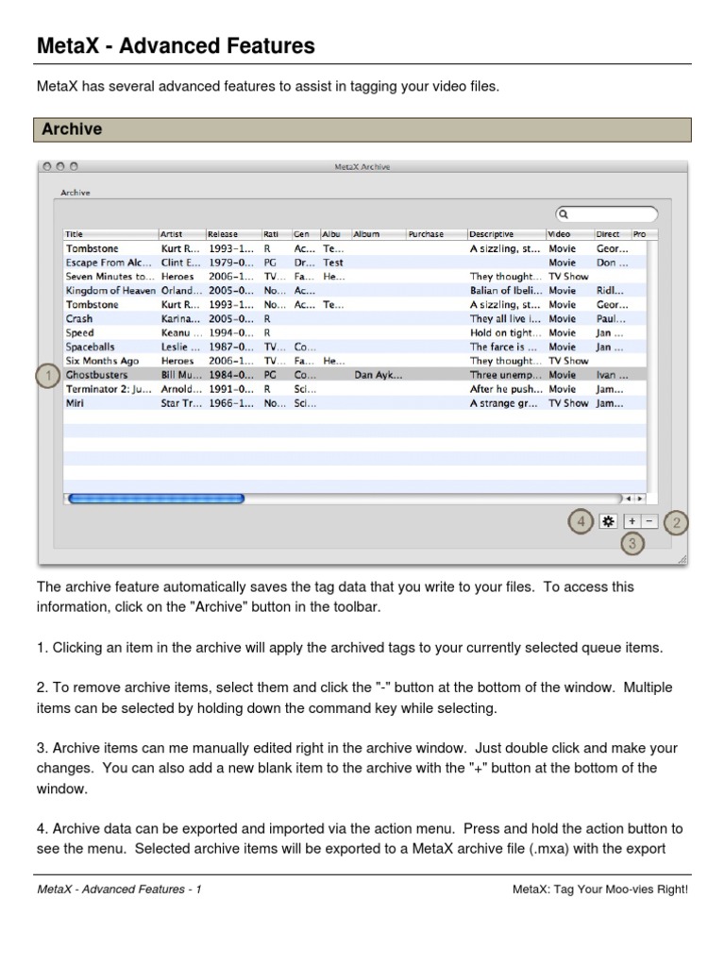Screen dimensions: 725x967
Task: Click the Video column header
Action: tap(569, 234)
